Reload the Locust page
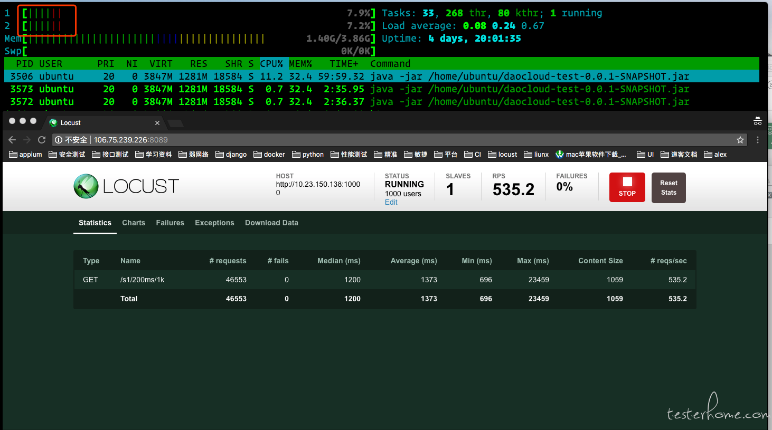 coord(42,140)
